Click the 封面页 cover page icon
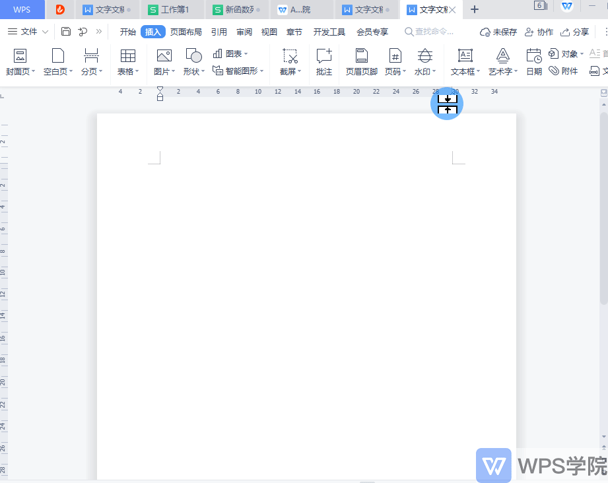608x483 pixels. pos(20,56)
